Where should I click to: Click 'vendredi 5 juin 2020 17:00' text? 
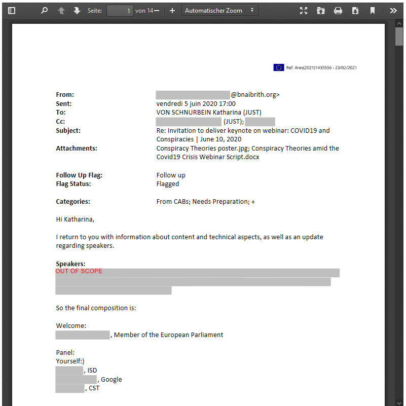[x=196, y=104]
